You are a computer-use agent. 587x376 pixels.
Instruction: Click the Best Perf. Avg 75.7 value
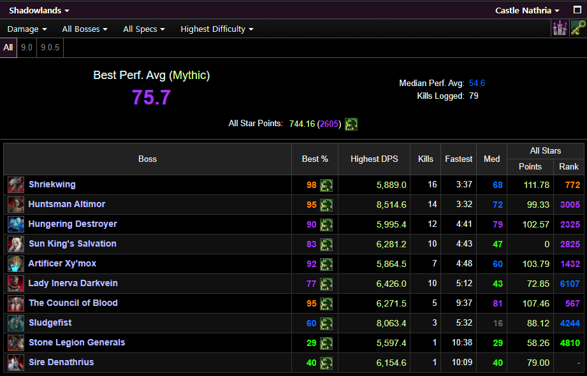tap(151, 98)
